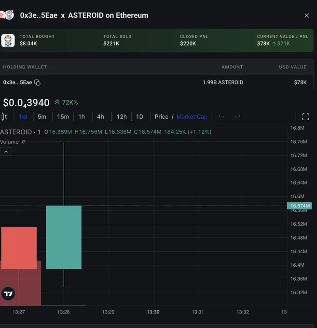Select the red 13:27 candlestick
This screenshot has height=328, width=317.
19,248
